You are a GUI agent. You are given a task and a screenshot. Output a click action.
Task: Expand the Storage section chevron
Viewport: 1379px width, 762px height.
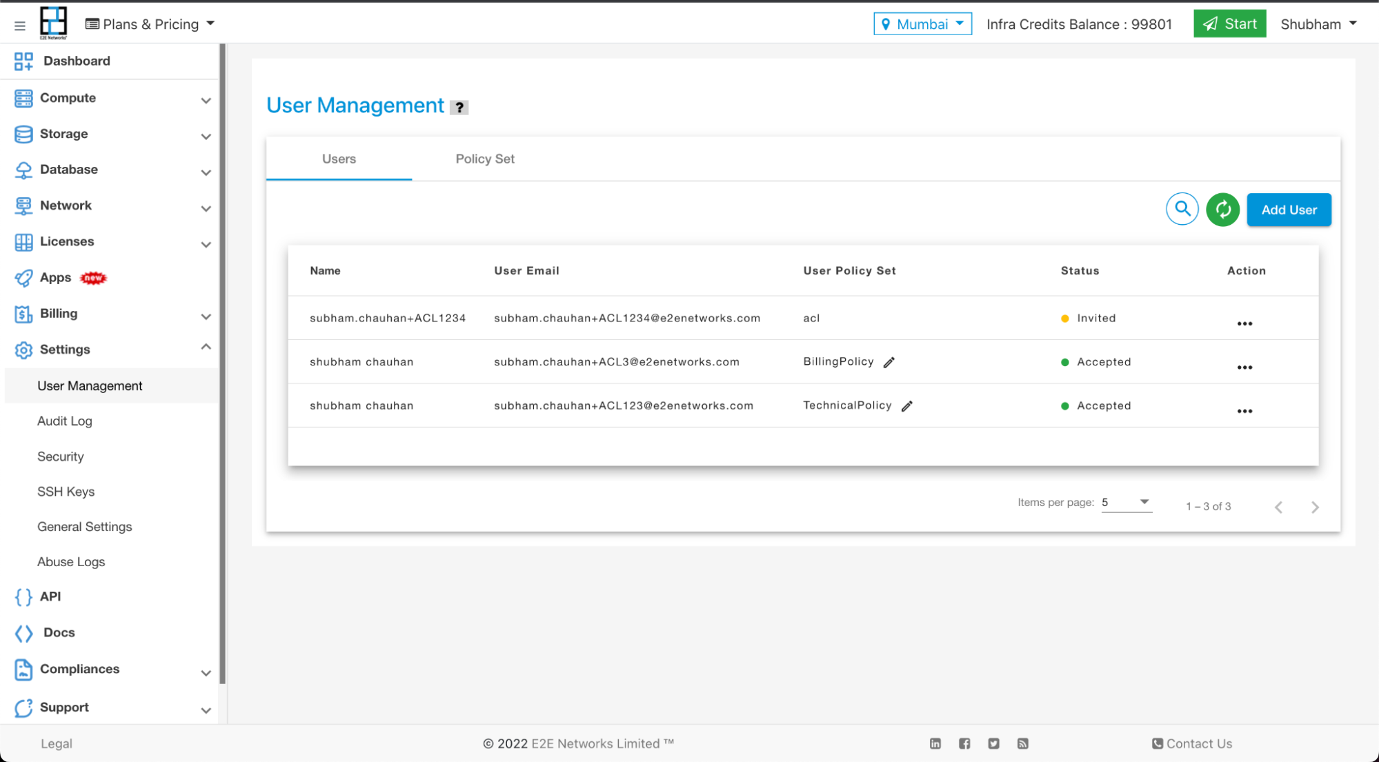tap(206, 137)
